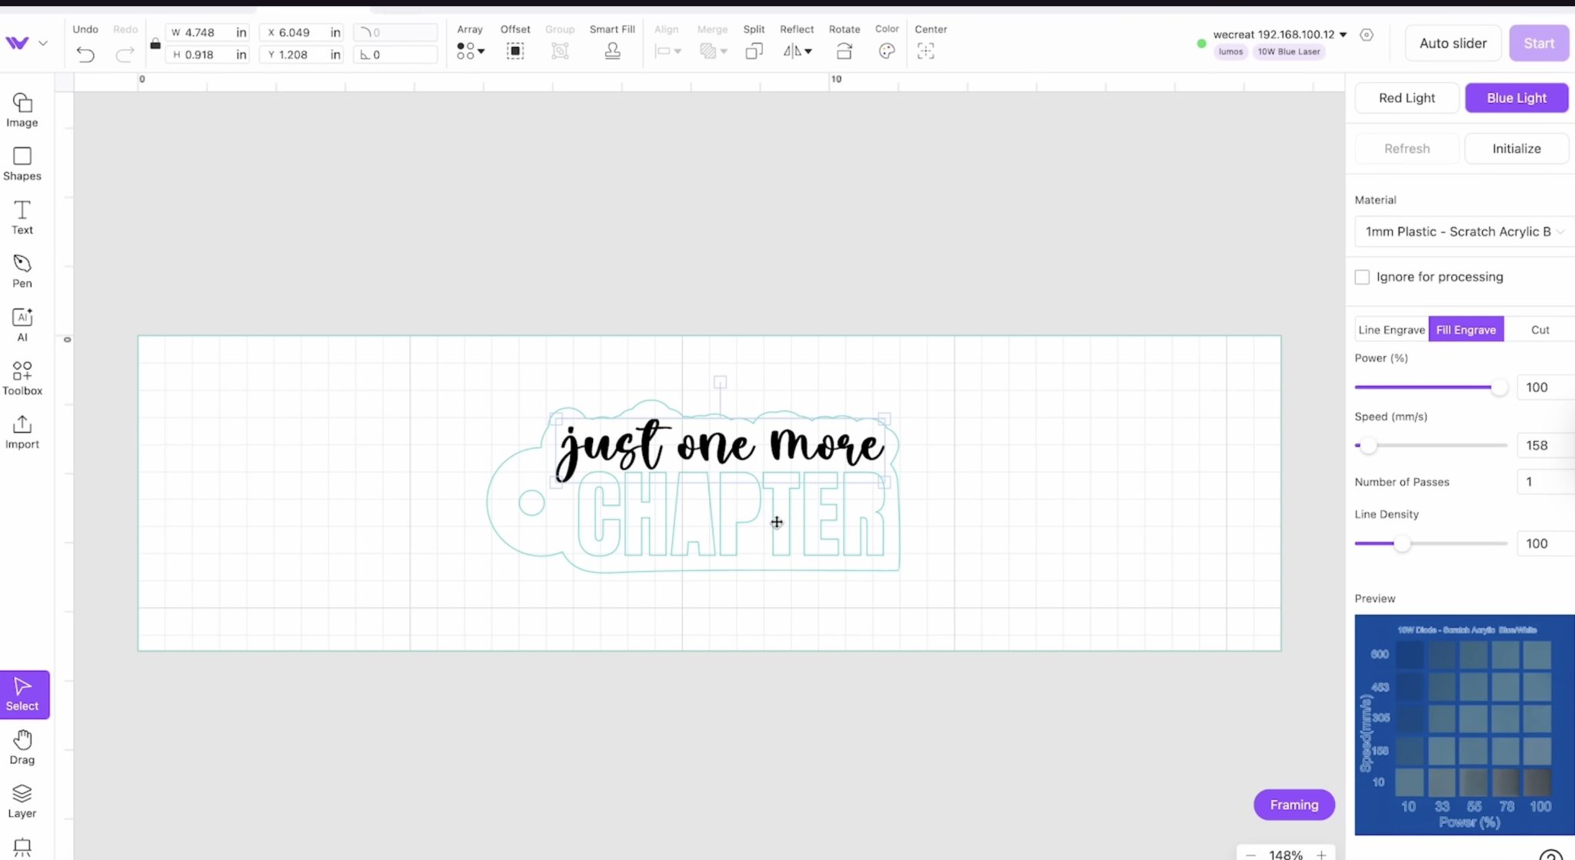The height and width of the screenshot is (860, 1575).
Task: Click the Split tool icon
Action: coord(753,51)
